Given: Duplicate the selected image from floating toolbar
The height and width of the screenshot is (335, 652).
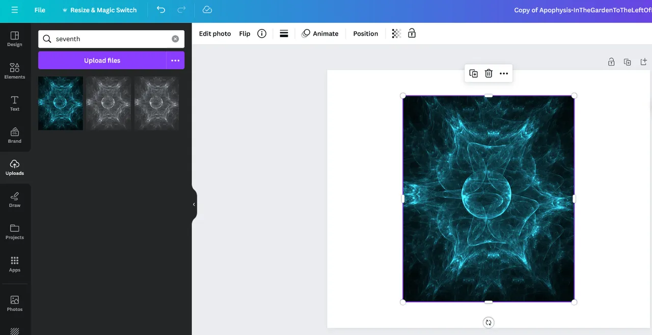Looking at the screenshot, I should coord(473,73).
